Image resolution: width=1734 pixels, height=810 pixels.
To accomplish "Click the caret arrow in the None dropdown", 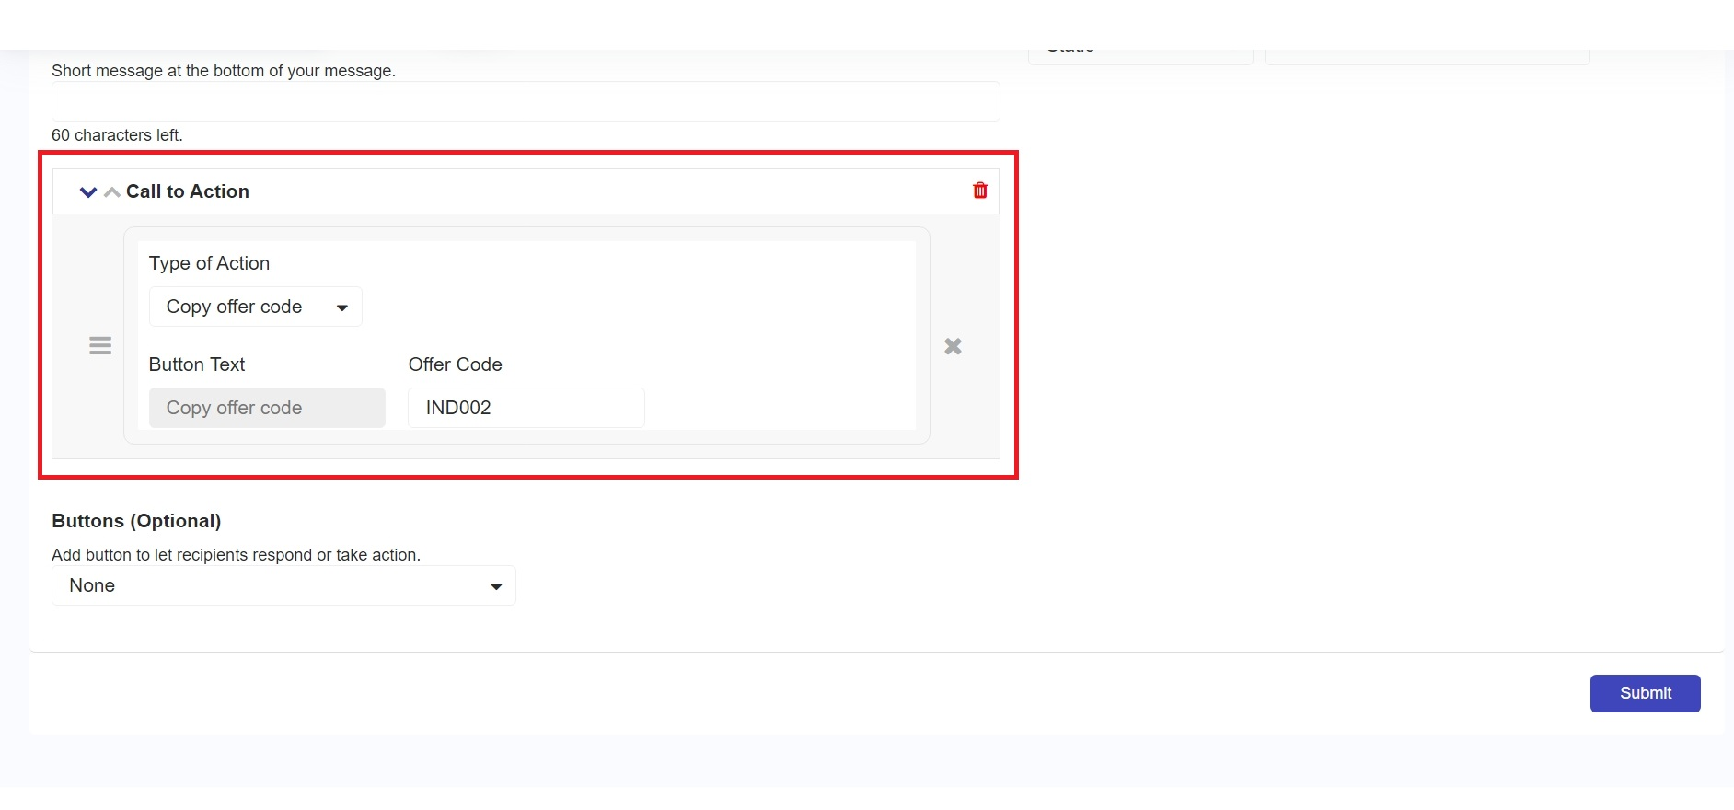I will click(x=496, y=586).
